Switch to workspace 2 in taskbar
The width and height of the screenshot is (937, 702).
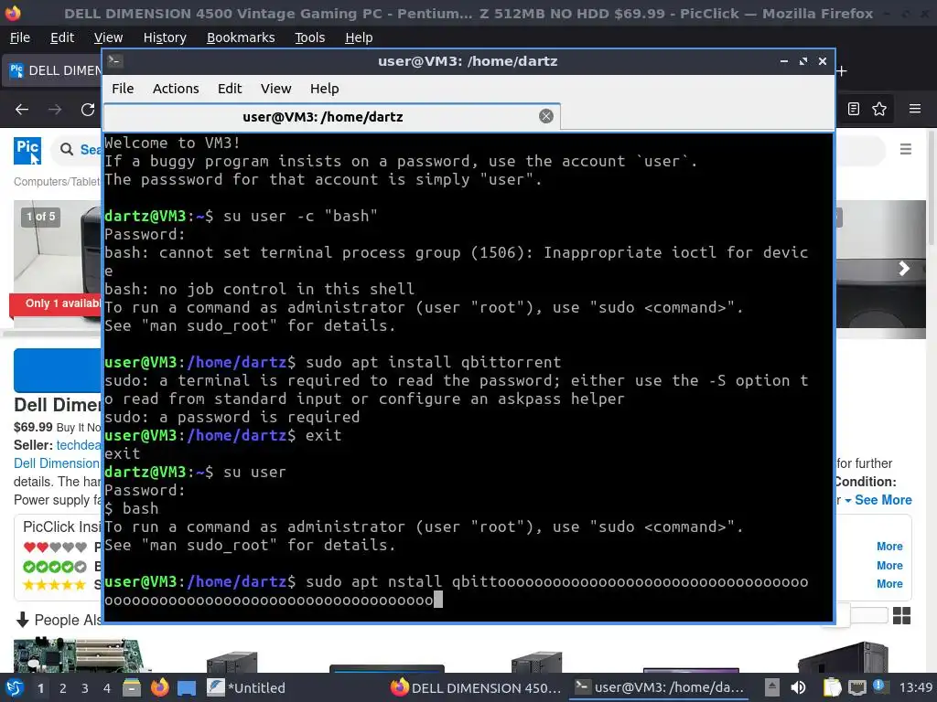[63, 688]
